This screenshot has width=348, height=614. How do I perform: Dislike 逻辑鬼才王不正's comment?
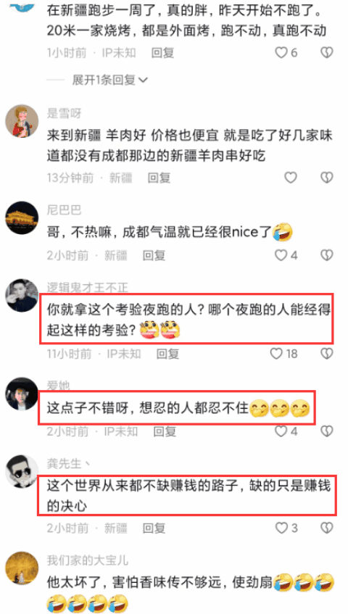coord(326,354)
